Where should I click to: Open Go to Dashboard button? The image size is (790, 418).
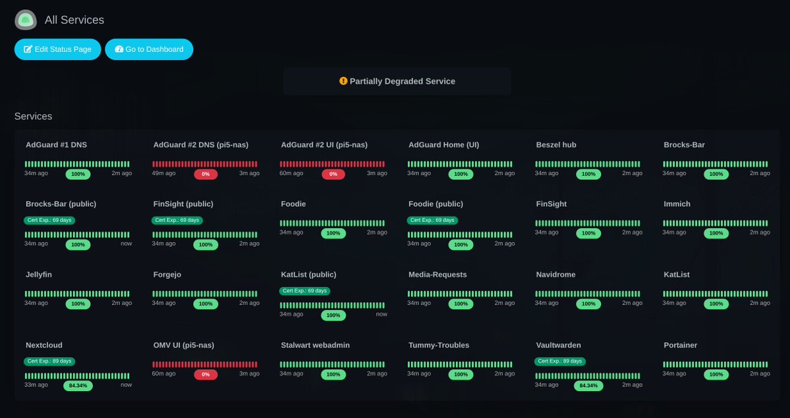tap(149, 49)
